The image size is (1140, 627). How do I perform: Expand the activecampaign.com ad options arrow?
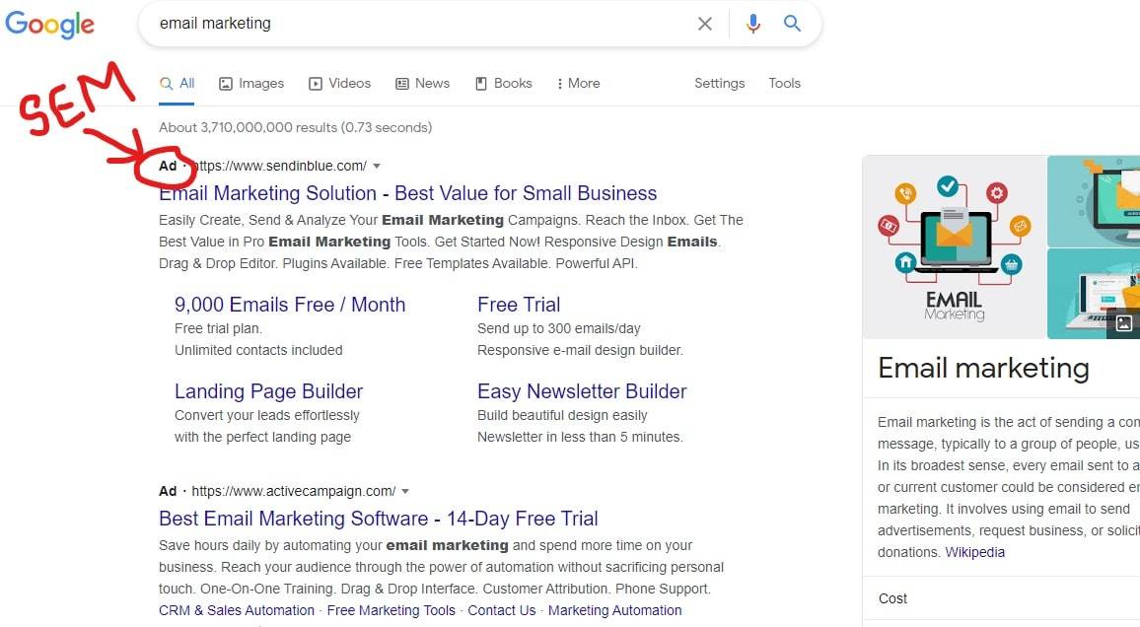(404, 490)
